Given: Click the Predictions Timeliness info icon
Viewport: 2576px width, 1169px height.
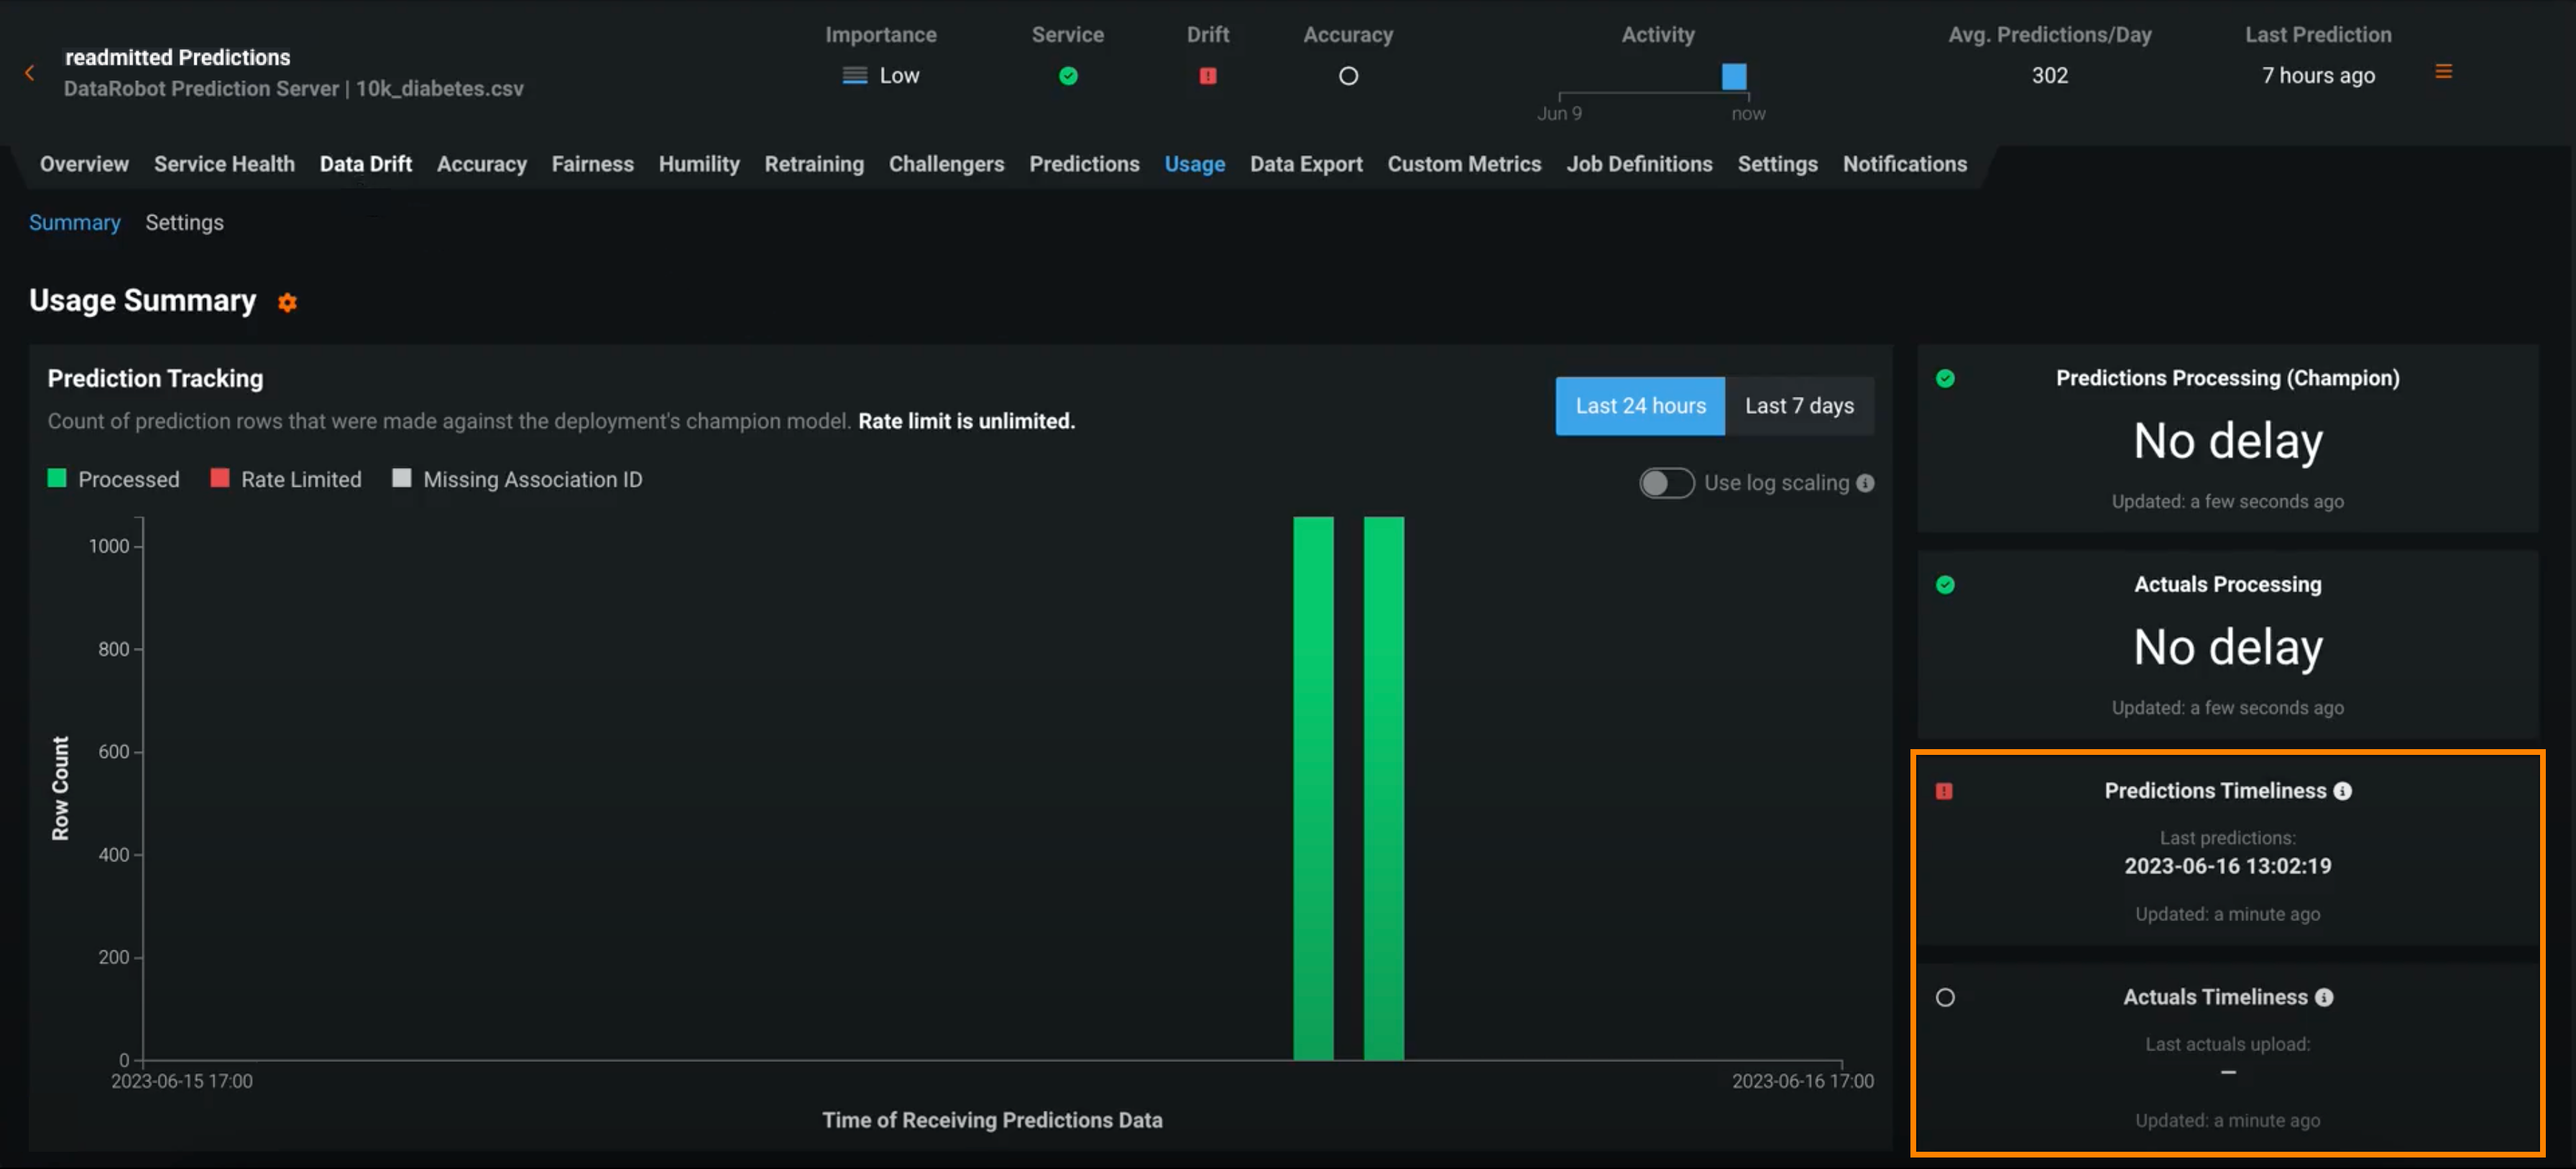Looking at the screenshot, I should click(x=2342, y=791).
